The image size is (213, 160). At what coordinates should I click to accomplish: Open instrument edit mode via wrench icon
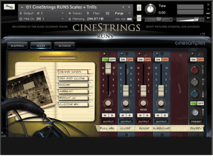[x=9, y=7]
